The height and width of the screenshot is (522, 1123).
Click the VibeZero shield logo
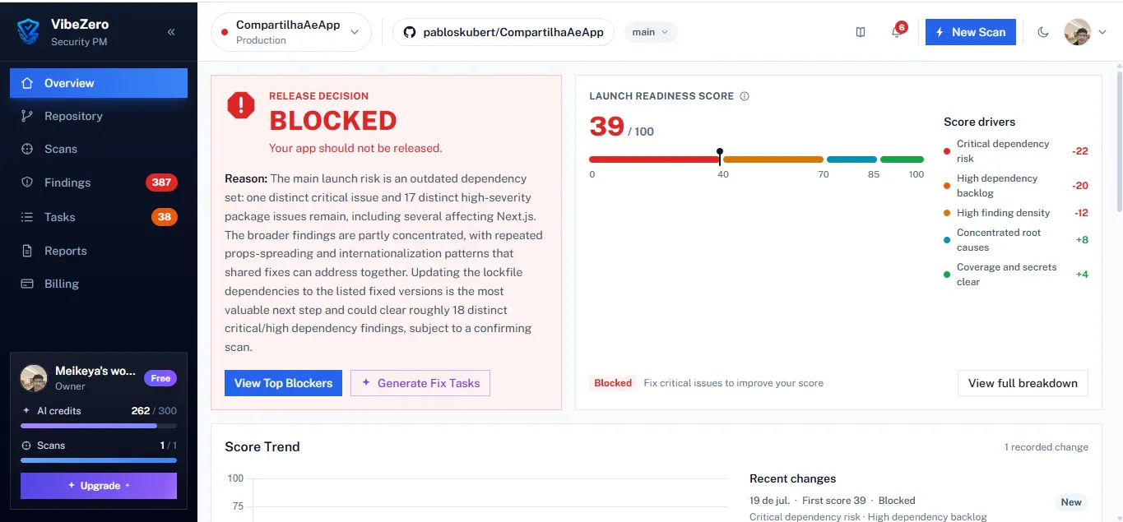pyautogui.click(x=29, y=32)
